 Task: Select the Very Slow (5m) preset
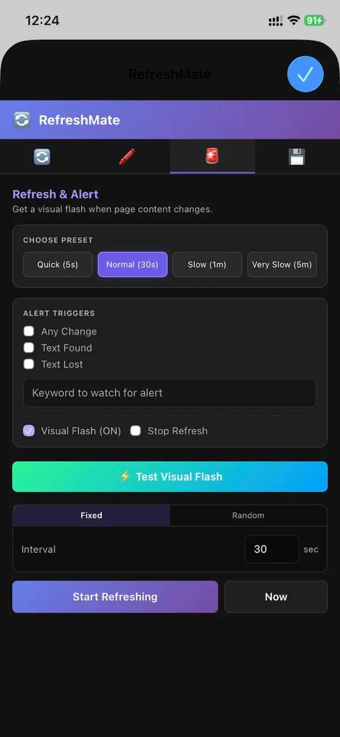[x=282, y=264]
